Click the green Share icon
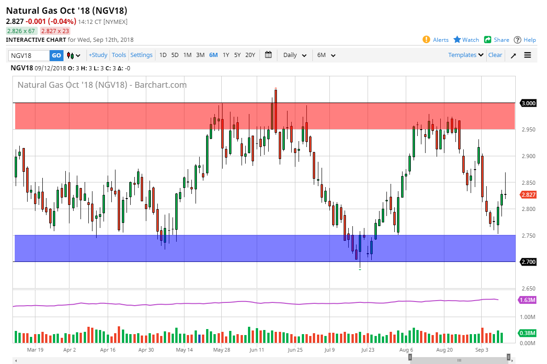The height and width of the screenshot is (364, 547). (487, 40)
